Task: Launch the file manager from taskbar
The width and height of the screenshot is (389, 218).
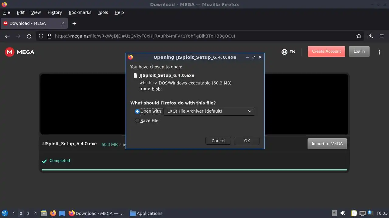Action: 44,213
